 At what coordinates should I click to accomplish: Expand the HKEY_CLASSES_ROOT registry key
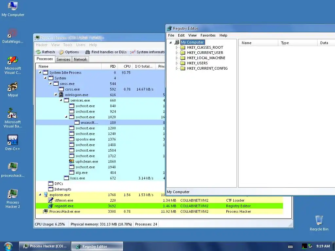(177, 47)
